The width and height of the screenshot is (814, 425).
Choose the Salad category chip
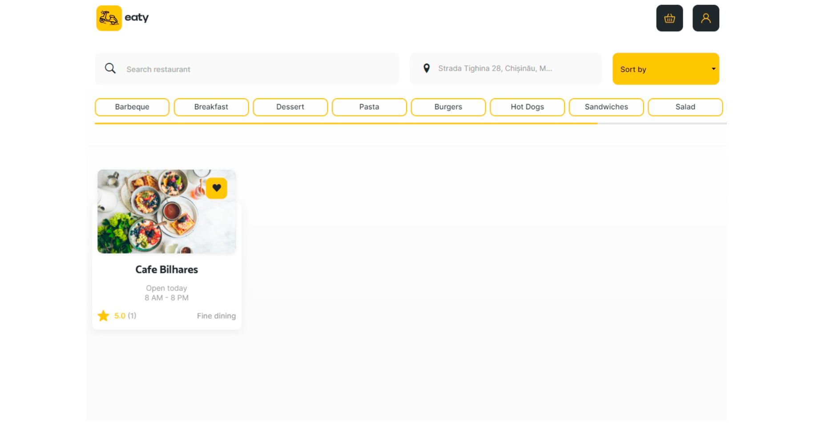click(x=685, y=107)
